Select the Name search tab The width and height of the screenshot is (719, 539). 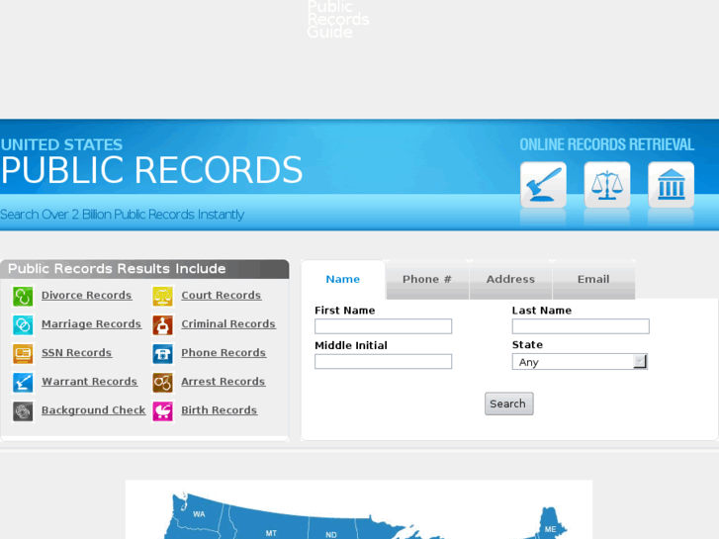click(343, 279)
